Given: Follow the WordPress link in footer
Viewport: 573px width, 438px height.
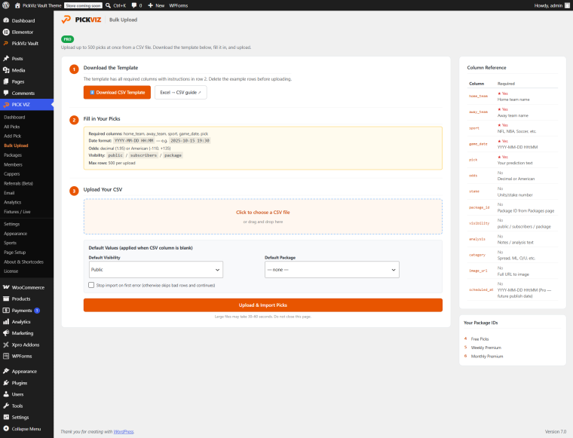Looking at the screenshot, I should (x=124, y=431).
